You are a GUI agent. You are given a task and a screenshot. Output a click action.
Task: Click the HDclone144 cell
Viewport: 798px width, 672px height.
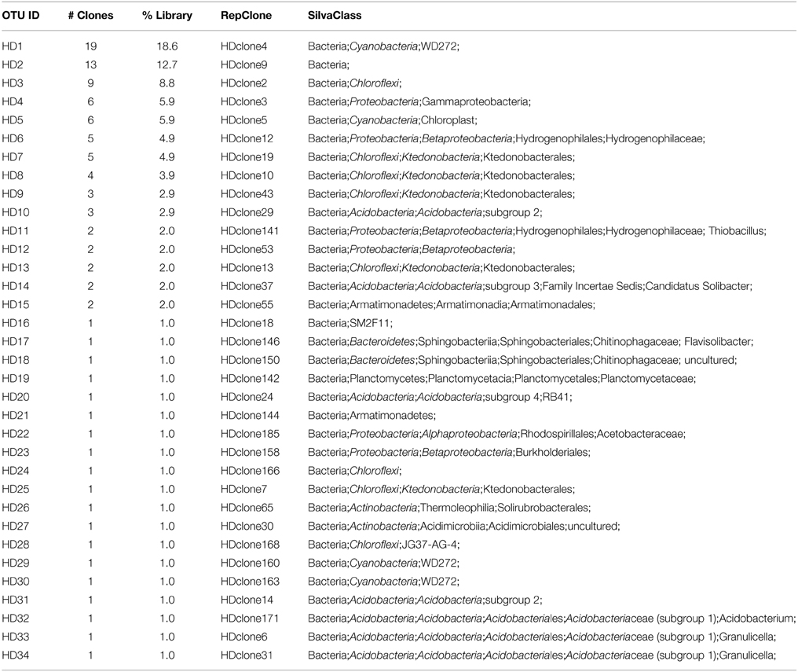point(250,416)
